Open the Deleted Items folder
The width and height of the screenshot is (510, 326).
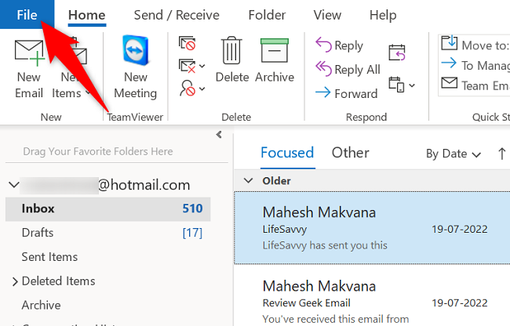(59, 281)
